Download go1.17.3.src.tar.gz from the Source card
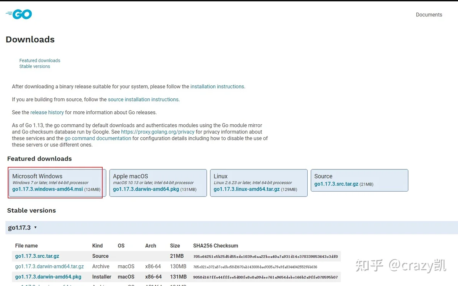Image resolution: width=458 pixels, height=286 pixels. (336, 184)
